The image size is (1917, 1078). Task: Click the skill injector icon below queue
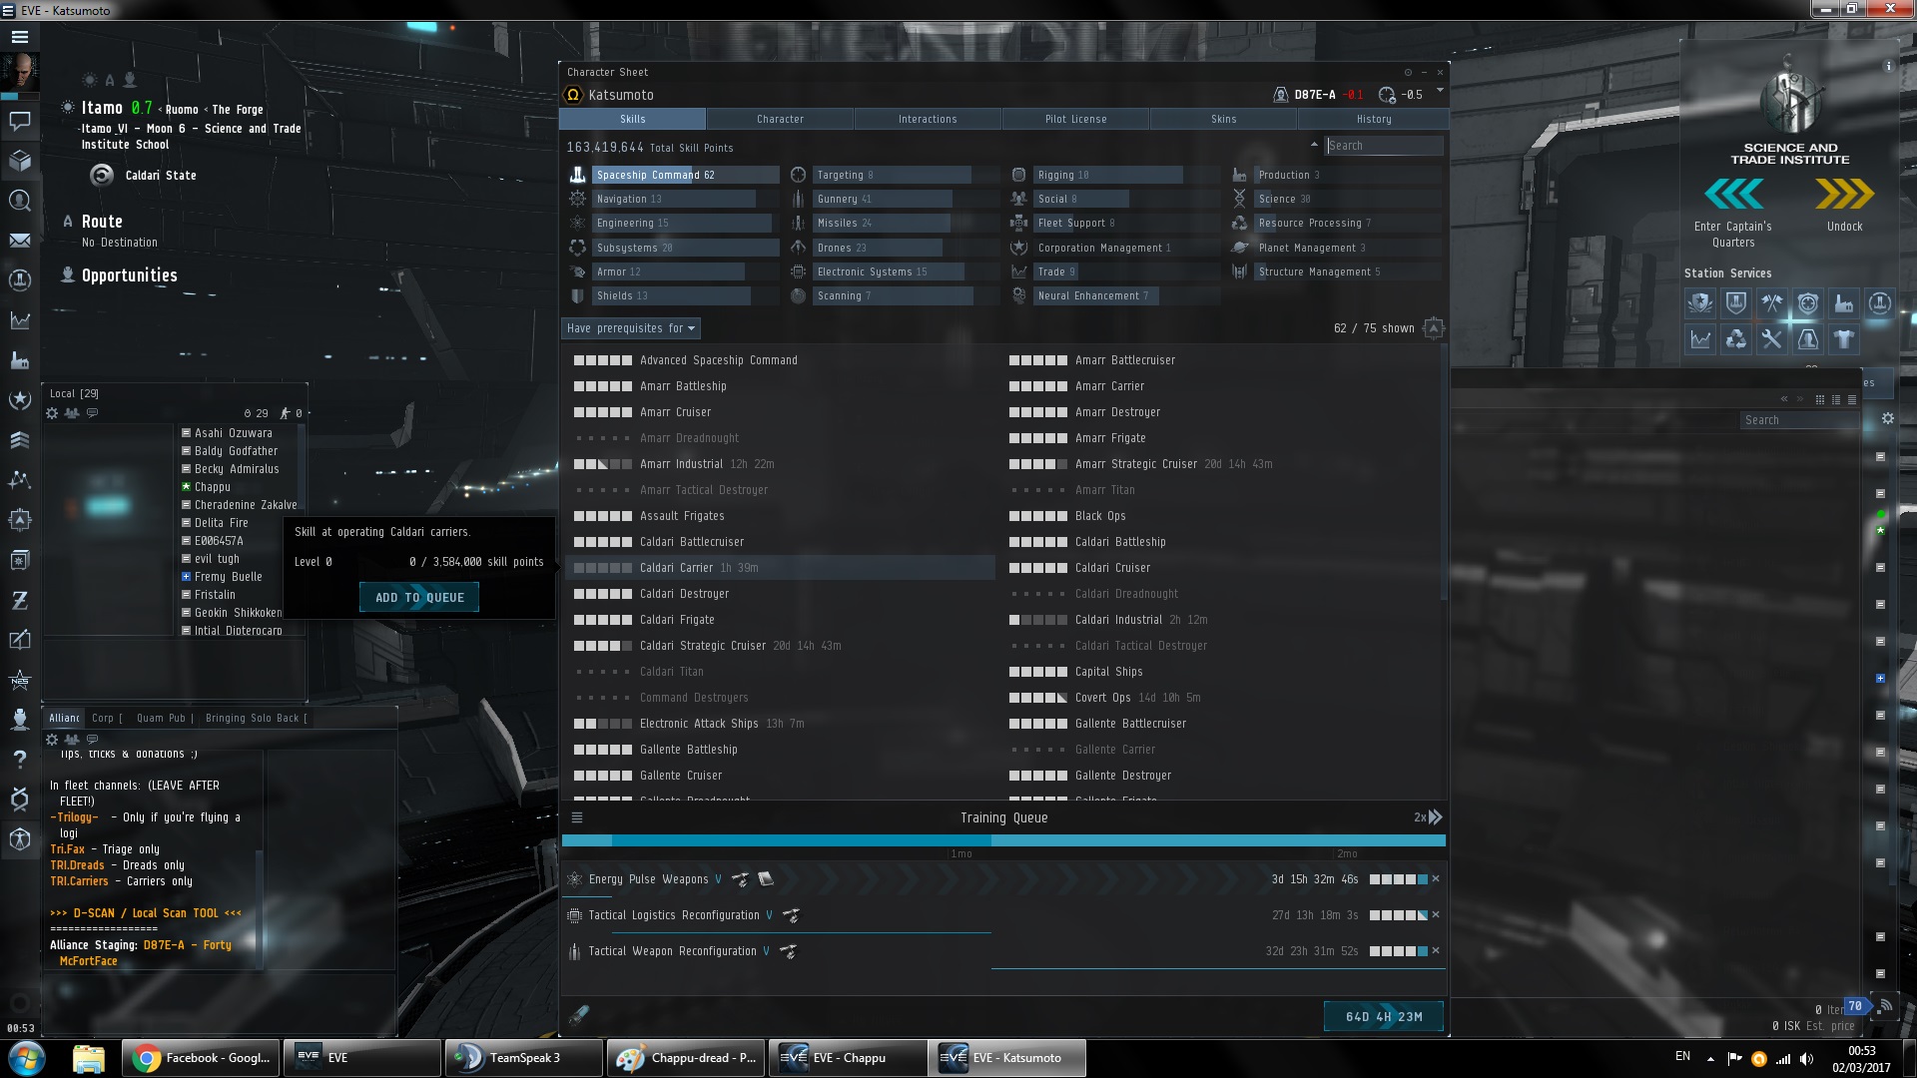pos(578,1016)
